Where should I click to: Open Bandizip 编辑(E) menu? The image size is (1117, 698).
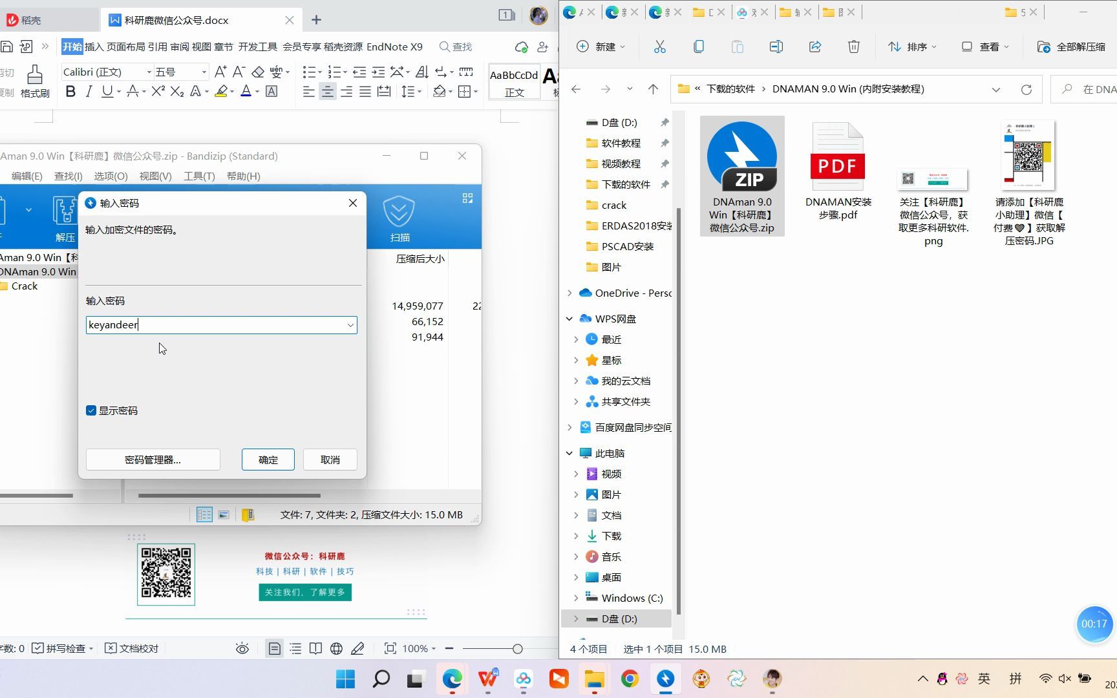coord(27,176)
